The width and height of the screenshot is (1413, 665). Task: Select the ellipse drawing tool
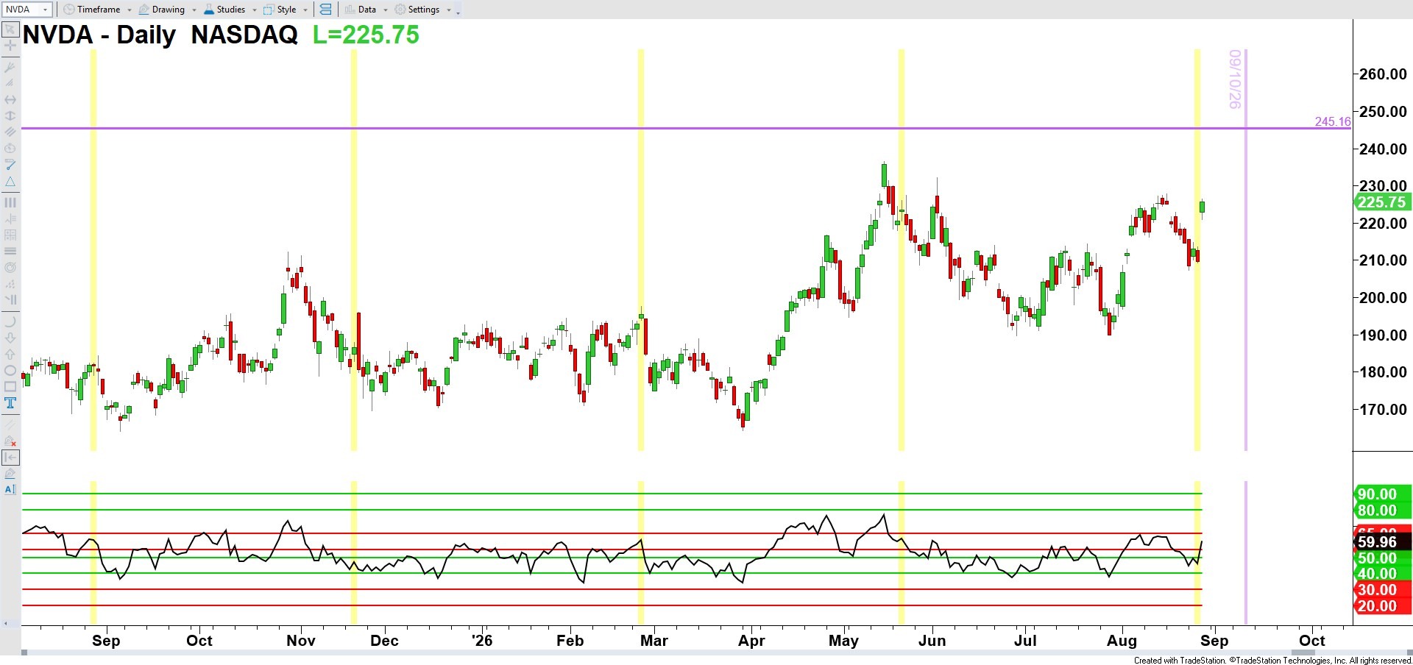(10, 370)
